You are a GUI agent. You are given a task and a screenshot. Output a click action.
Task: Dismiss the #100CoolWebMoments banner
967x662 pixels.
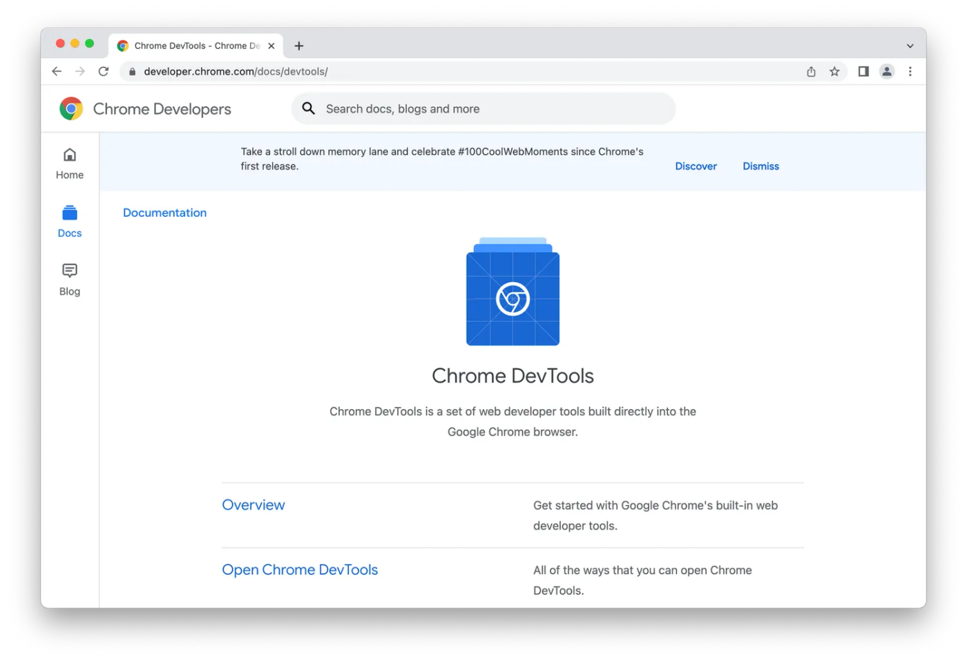click(760, 166)
